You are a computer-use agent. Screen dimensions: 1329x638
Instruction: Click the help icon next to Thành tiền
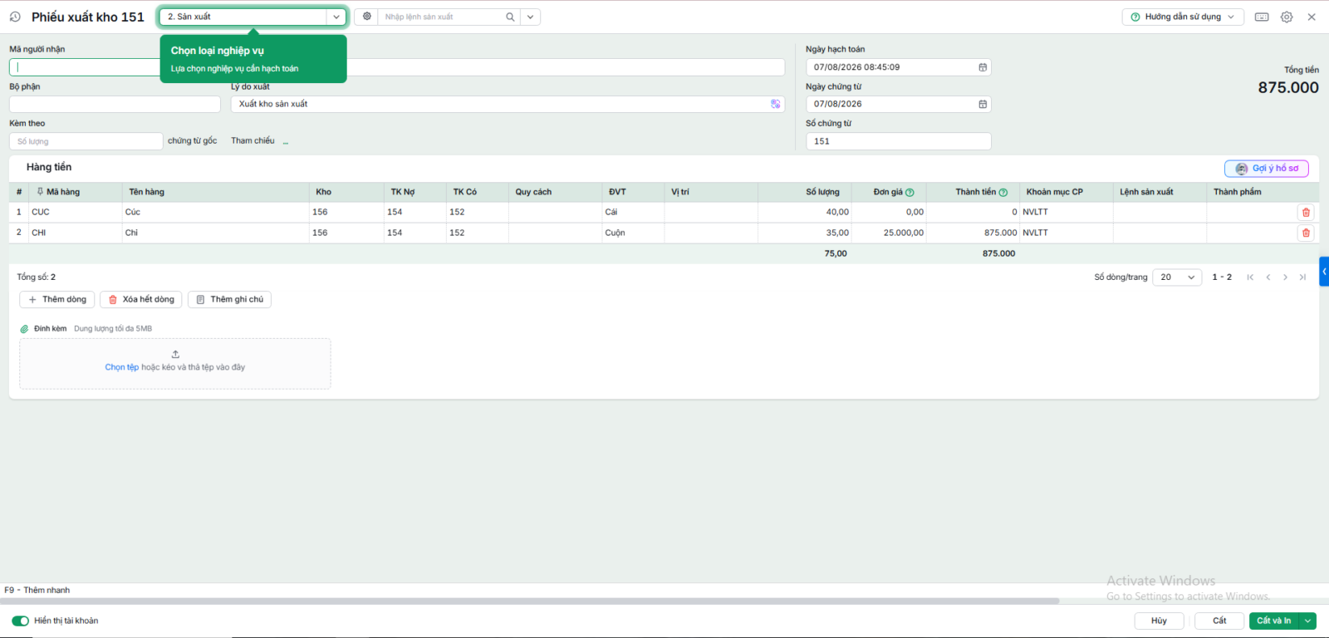(1003, 192)
